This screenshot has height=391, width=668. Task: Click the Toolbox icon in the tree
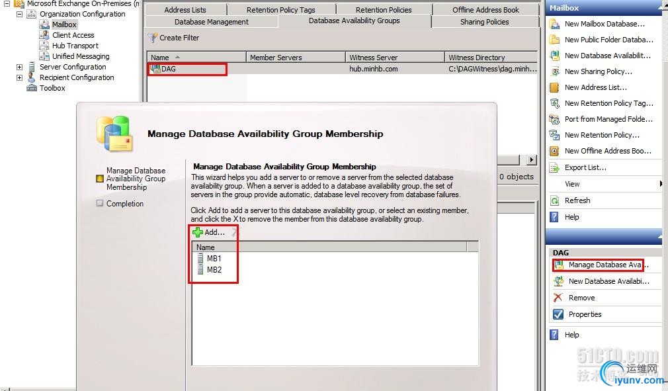(x=32, y=88)
